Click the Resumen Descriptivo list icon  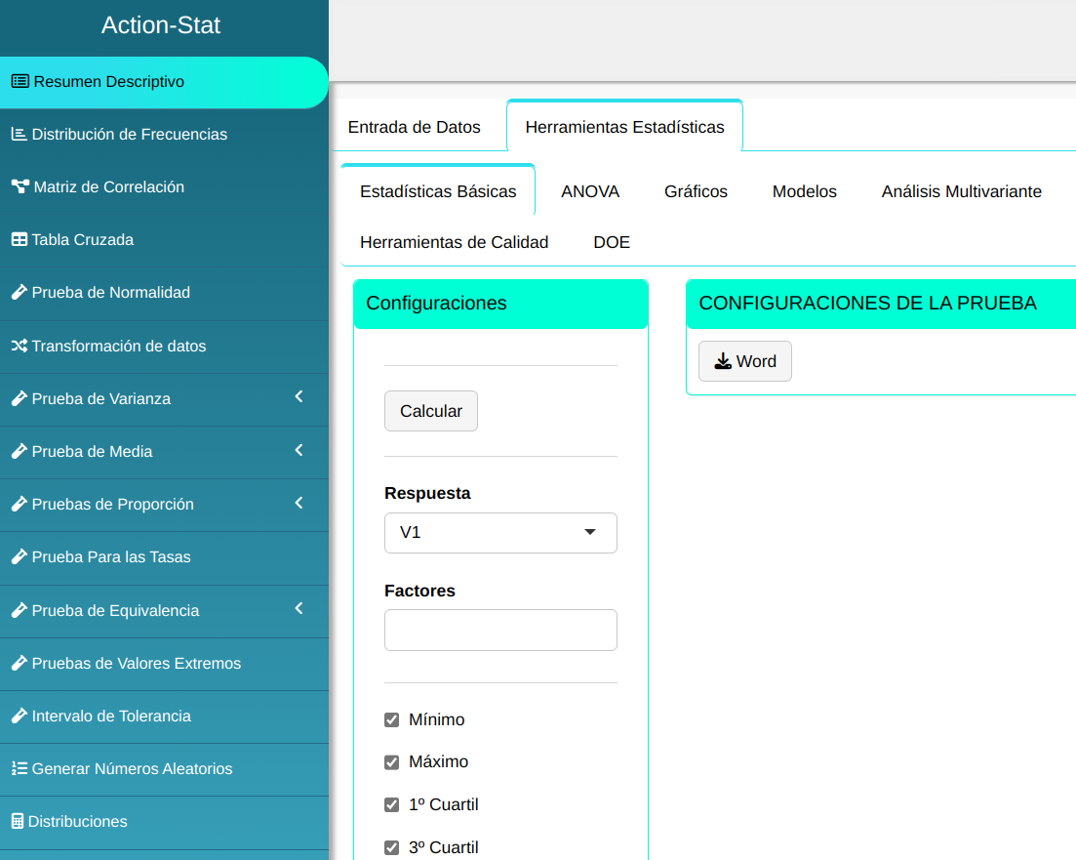point(20,82)
